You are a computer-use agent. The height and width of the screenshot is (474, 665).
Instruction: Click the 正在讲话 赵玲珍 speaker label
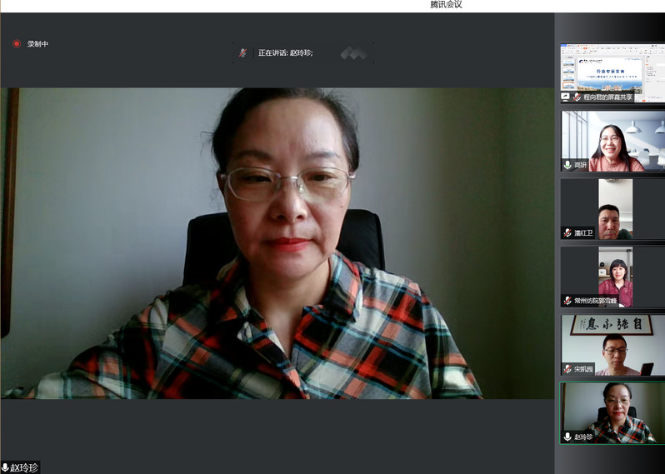285,52
